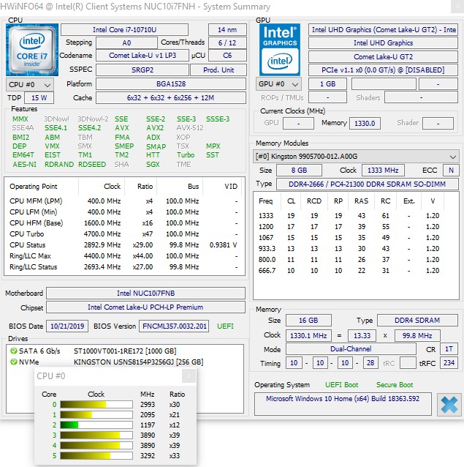Click the Turbo feature label
The height and width of the screenshot is (467, 464).
(x=186, y=155)
